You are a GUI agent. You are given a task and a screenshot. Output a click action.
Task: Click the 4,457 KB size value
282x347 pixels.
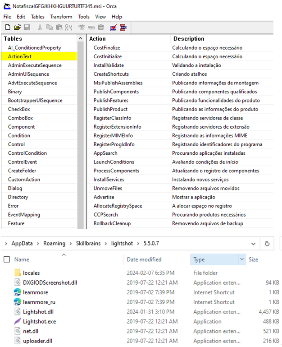point(269,312)
